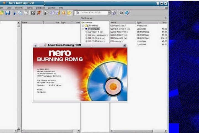The image size is (199, 133).
Task: Click left pane vertical scrollbar up arrow
Action: [x=19, y=22]
